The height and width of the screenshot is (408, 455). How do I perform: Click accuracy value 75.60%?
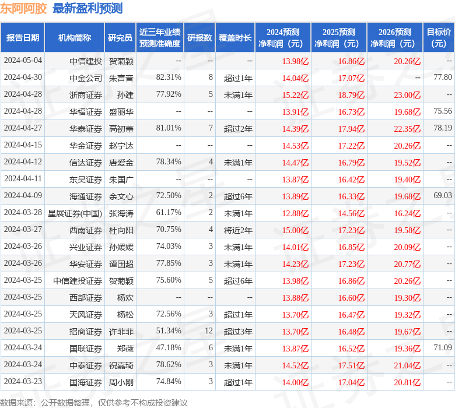click(169, 280)
